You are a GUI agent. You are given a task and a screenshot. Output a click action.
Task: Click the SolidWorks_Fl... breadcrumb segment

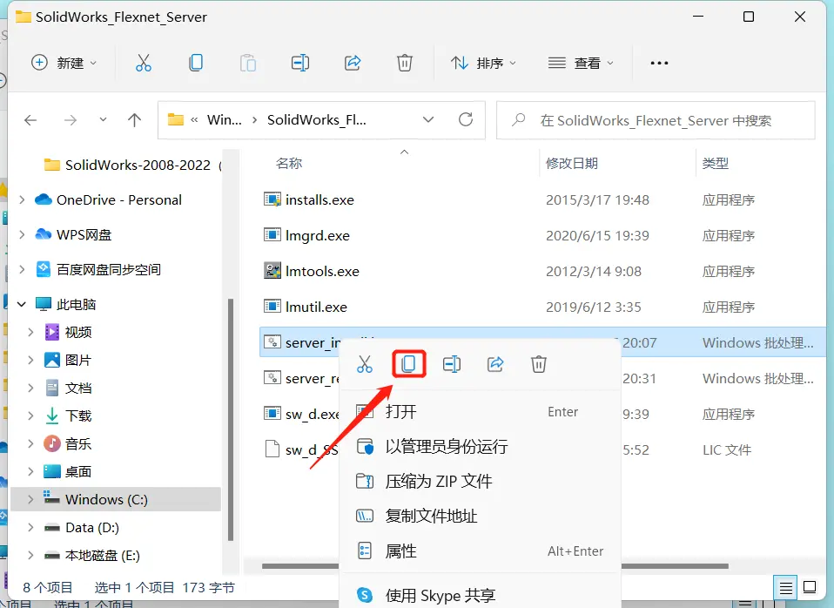coord(317,120)
